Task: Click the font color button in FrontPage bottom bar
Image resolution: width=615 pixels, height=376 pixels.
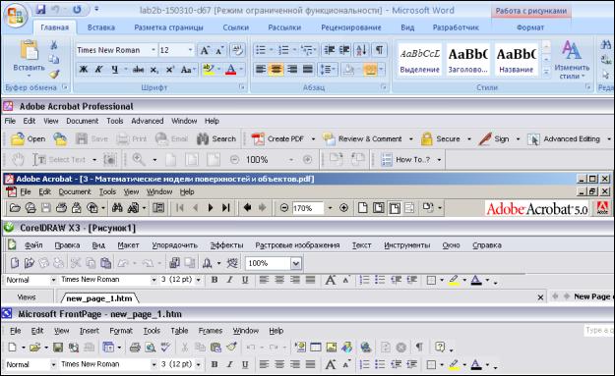Action: [x=476, y=364]
